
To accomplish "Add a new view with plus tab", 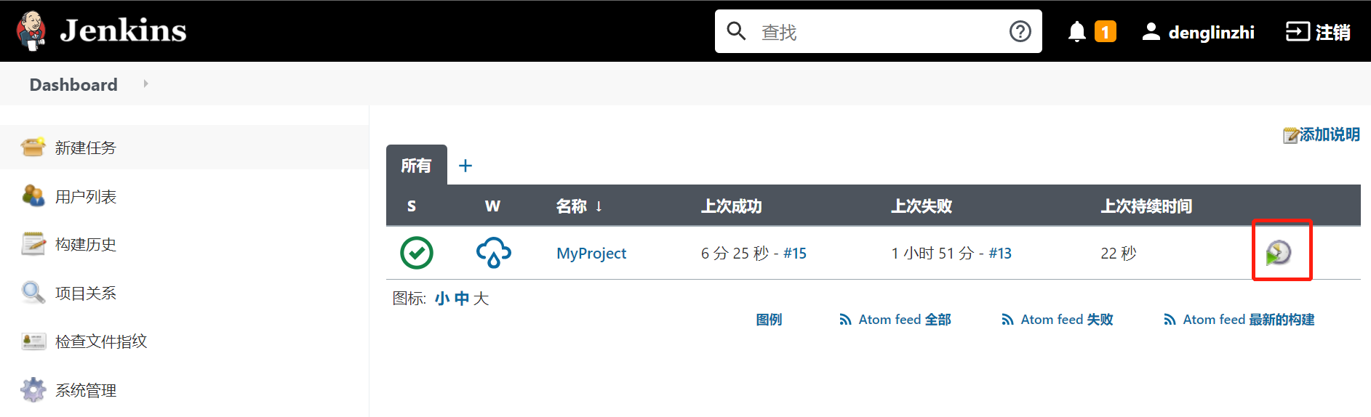I will click(465, 166).
